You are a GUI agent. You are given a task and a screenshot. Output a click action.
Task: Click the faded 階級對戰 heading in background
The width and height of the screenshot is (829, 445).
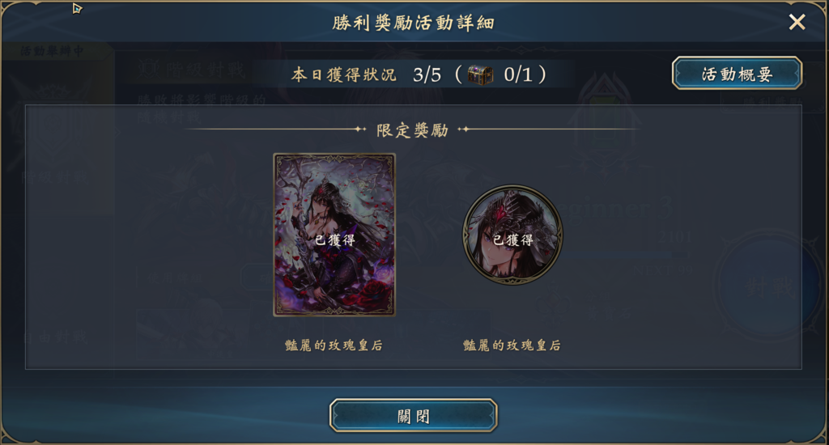[191, 70]
